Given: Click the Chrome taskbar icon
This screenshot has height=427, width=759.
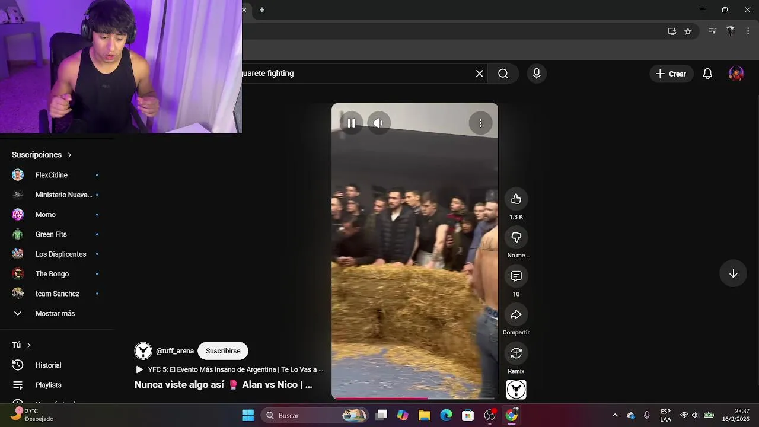Looking at the screenshot, I should pyautogui.click(x=511, y=415).
